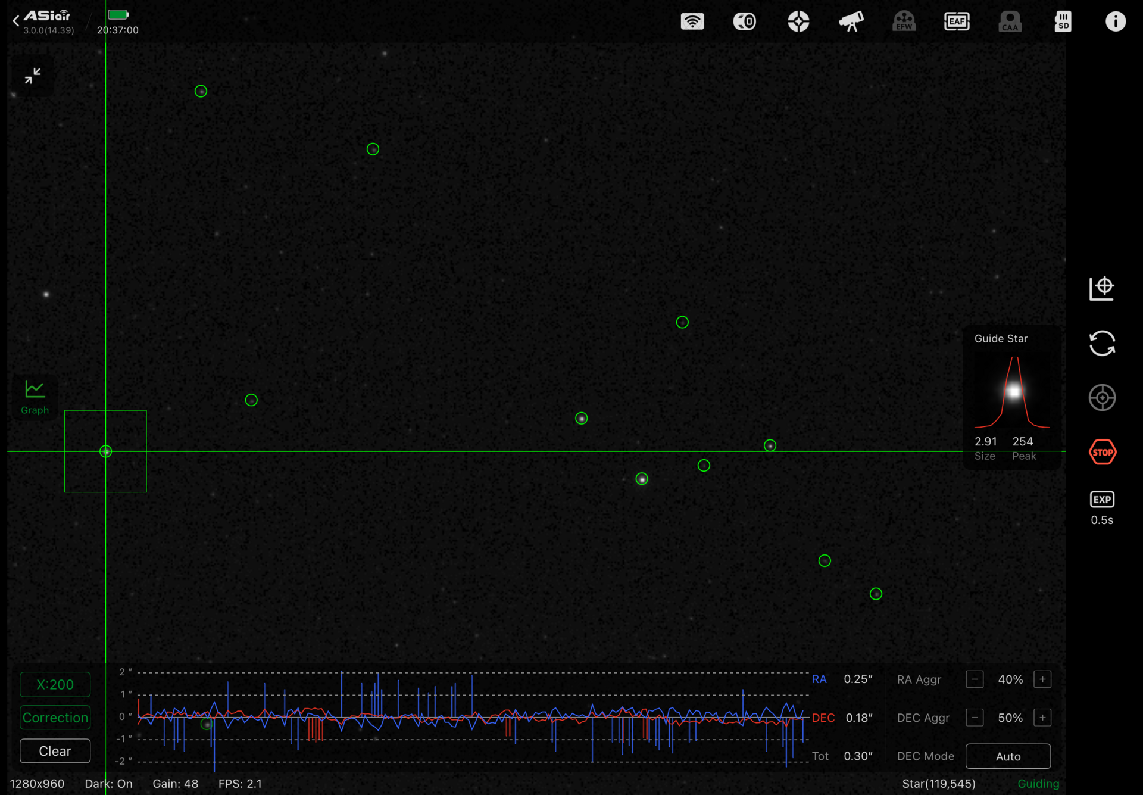Open the SD card storage icon
Screen dimensions: 1143x795
pos(1063,21)
